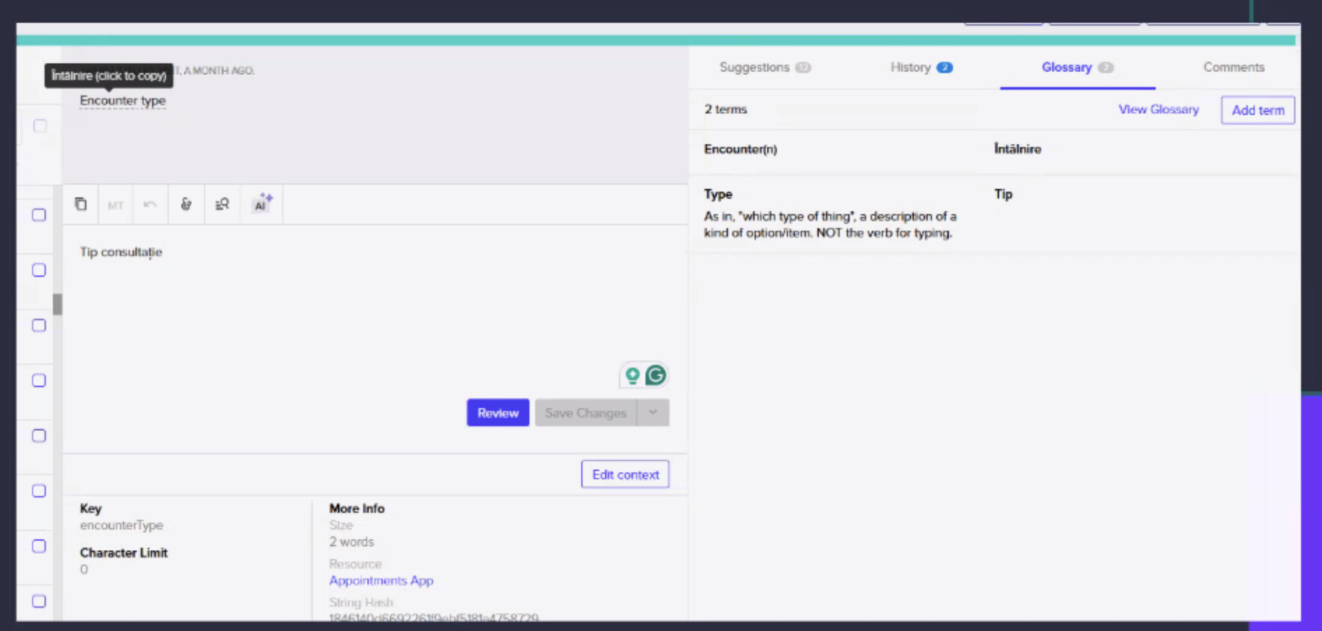Switch to the Suggestions tab
This screenshot has width=1322, height=631.
765,67
